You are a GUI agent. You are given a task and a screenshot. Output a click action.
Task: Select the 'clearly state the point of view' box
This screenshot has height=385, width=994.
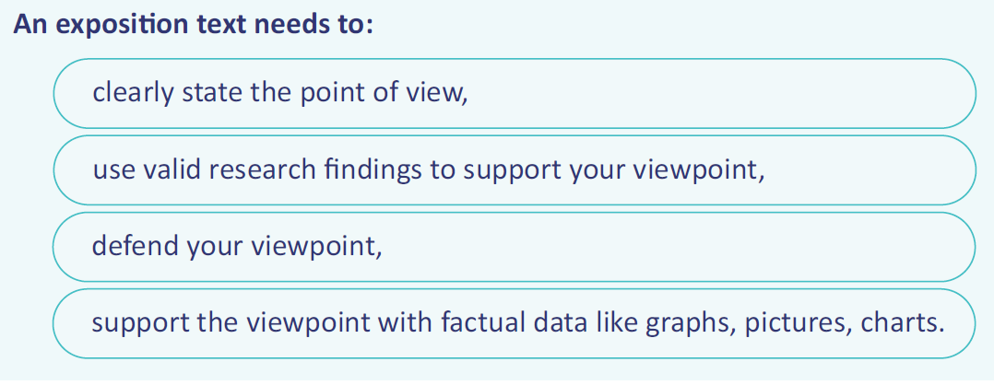[515, 93]
